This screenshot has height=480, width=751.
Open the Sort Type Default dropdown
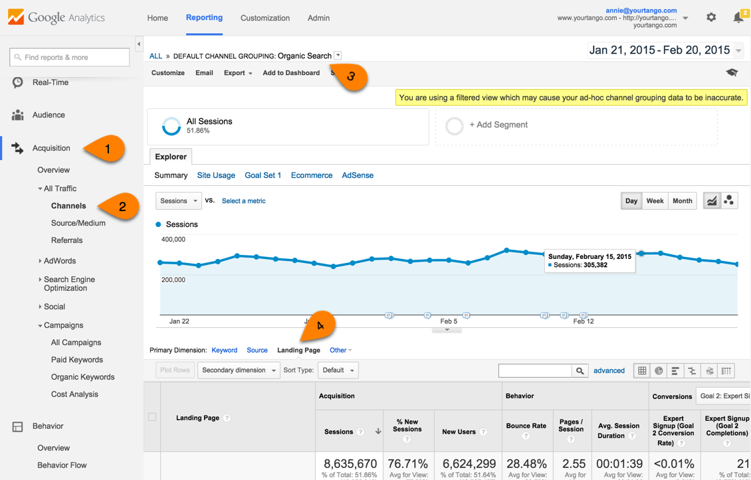click(338, 370)
